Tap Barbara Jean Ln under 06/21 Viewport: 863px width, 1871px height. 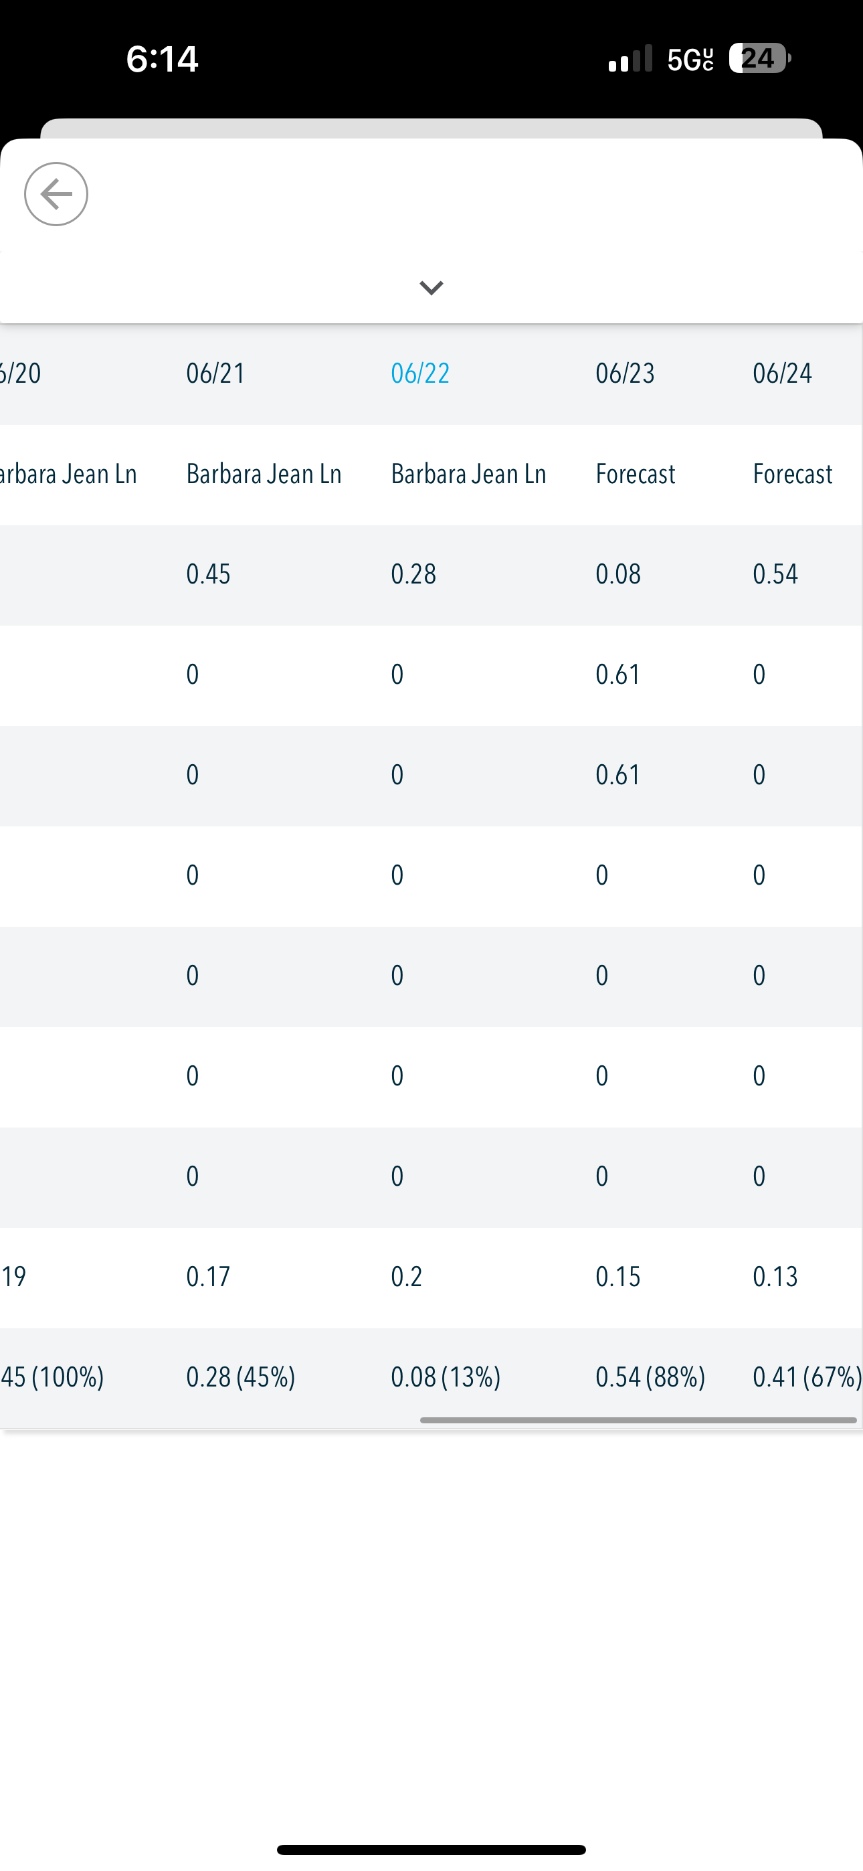point(264,474)
